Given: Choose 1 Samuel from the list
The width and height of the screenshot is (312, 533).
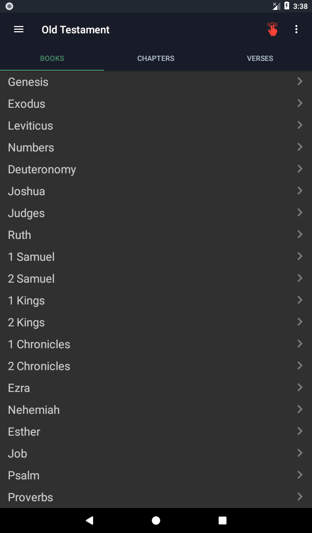Looking at the screenshot, I should tap(31, 257).
